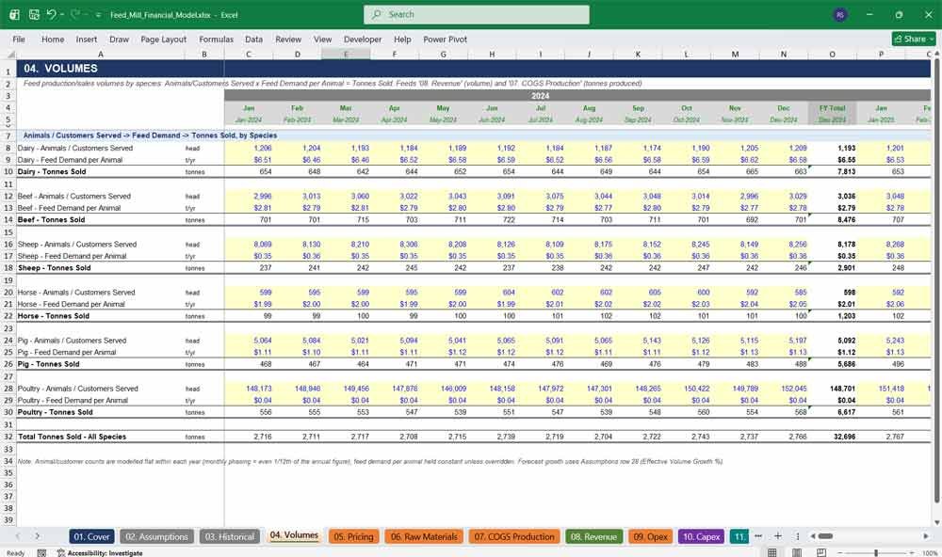
Task: Open the File menu
Action: [19, 39]
